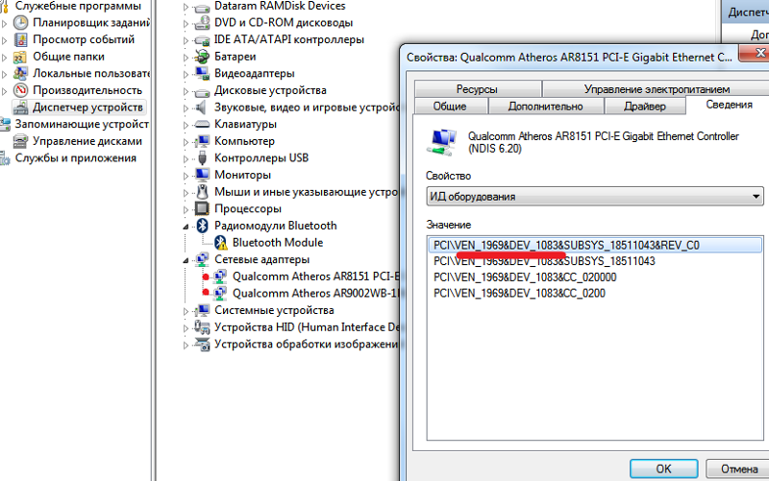This screenshot has height=481, width=769.
Task: Click the Dataram RAMDisk Devices icon
Action: coord(202,7)
